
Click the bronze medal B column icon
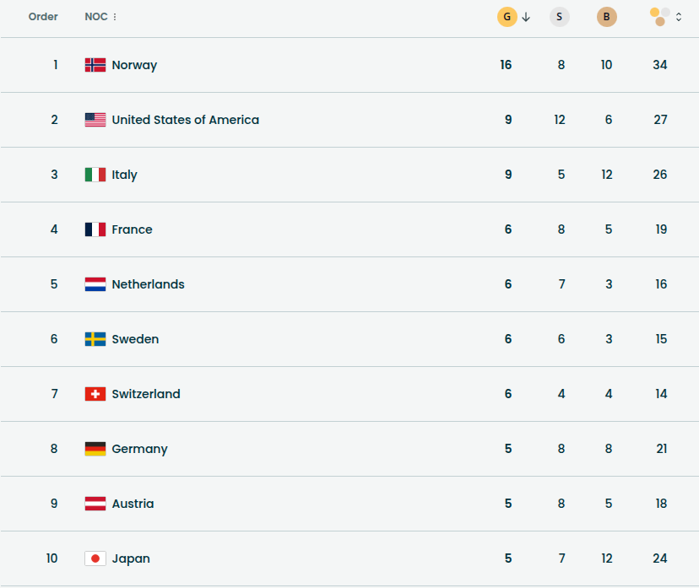tap(606, 17)
